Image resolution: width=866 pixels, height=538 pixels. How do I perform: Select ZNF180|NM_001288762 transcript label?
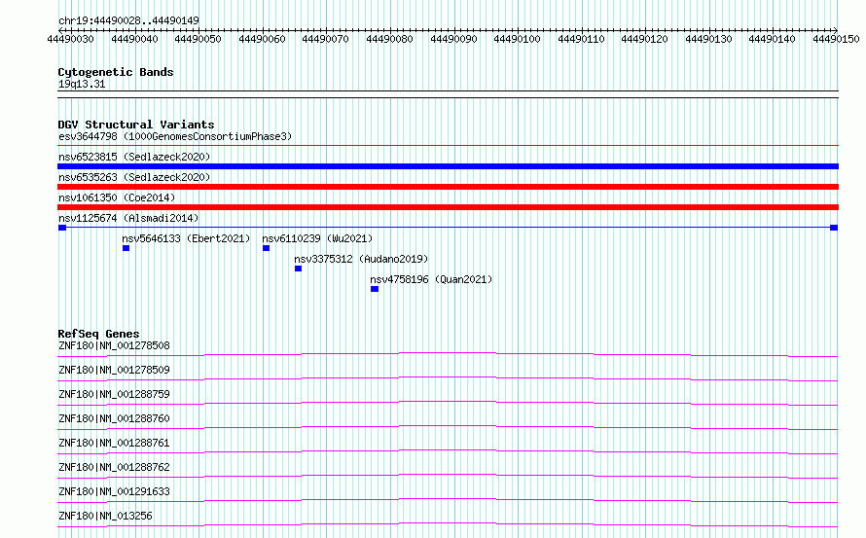(114, 467)
